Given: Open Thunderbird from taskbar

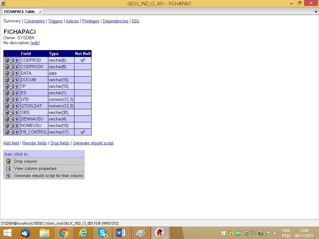Looking at the screenshot, I should pyautogui.click(x=26, y=233).
